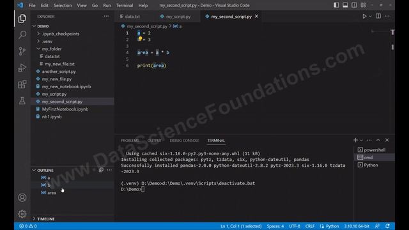The image size is (409, 230).
Task: Switch to my_script.py editor tab
Action: click(178, 17)
